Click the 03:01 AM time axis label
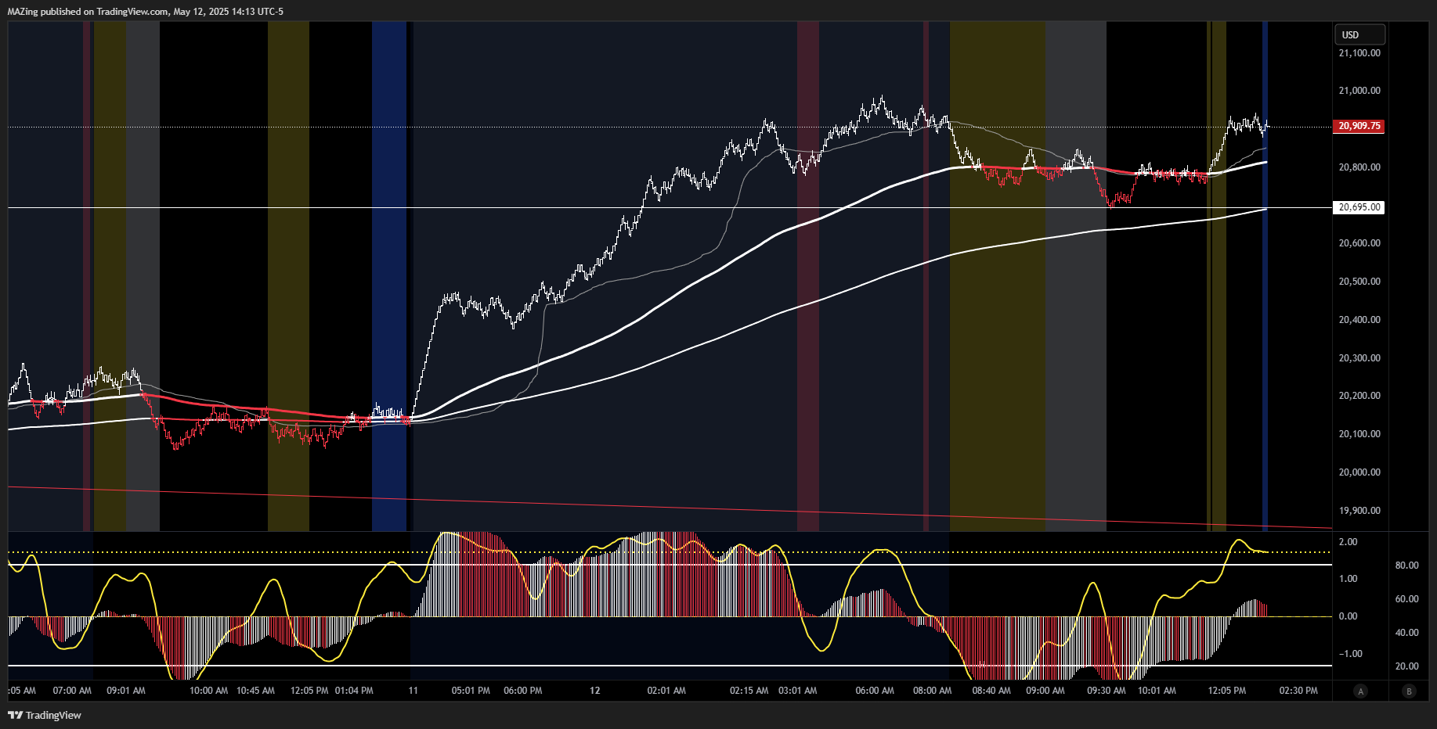 pos(798,691)
